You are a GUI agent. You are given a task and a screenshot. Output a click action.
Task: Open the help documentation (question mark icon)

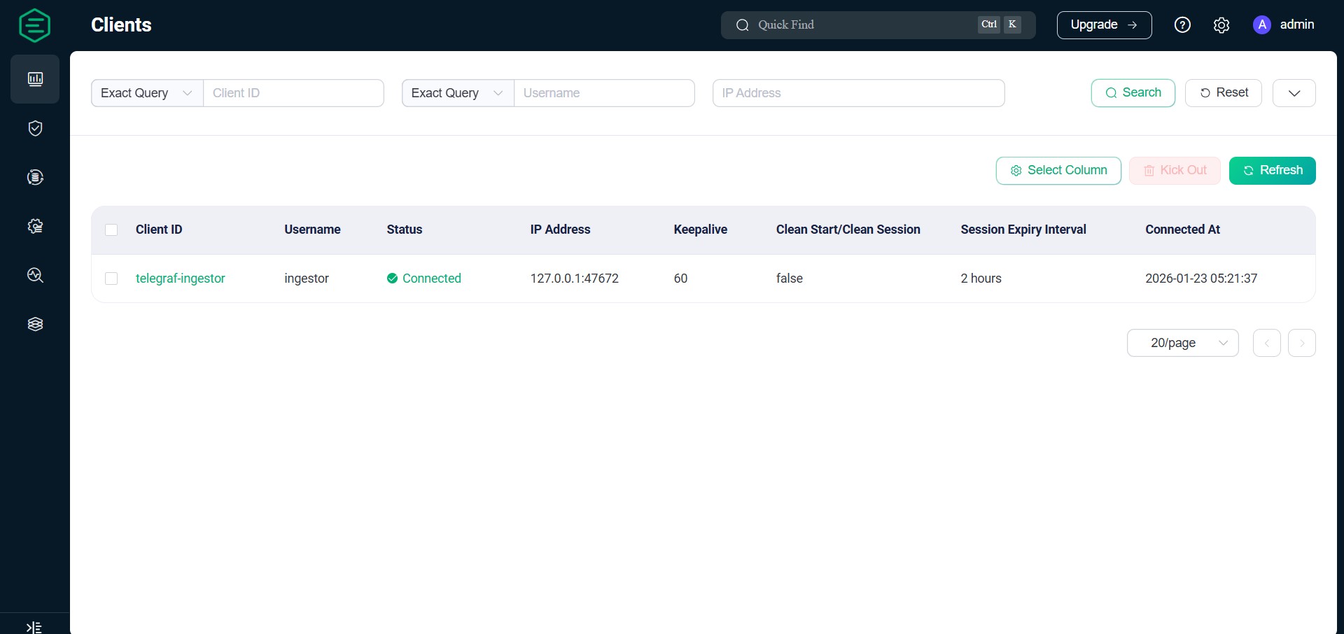(1182, 24)
